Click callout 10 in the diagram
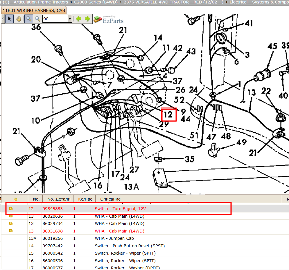This screenshot has width=289, height=270. coord(35,121)
